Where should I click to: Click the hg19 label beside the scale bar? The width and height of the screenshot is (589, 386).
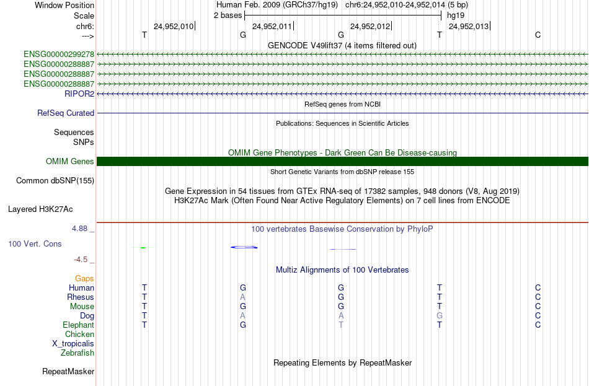coord(456,15)
